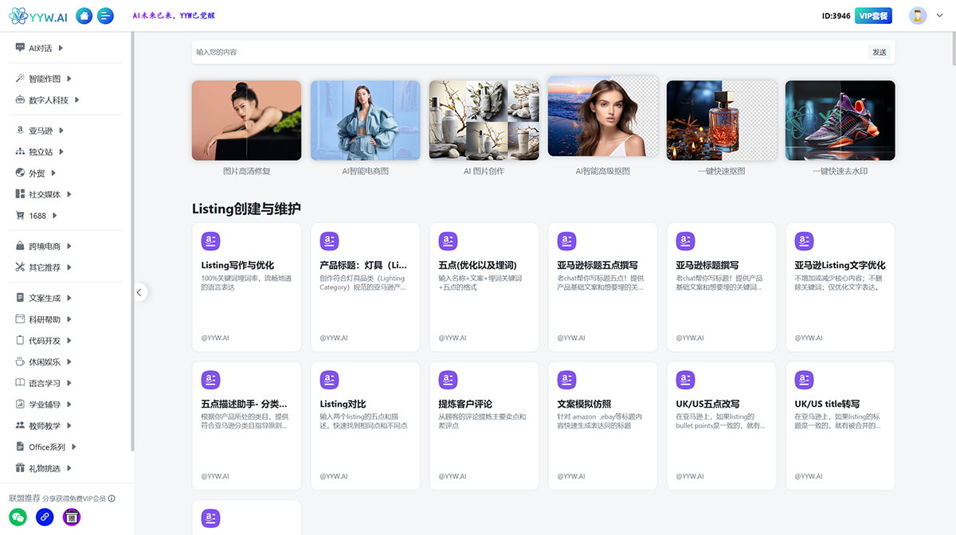Click the VIP套餐 button
956x535 pixels.
873,16
